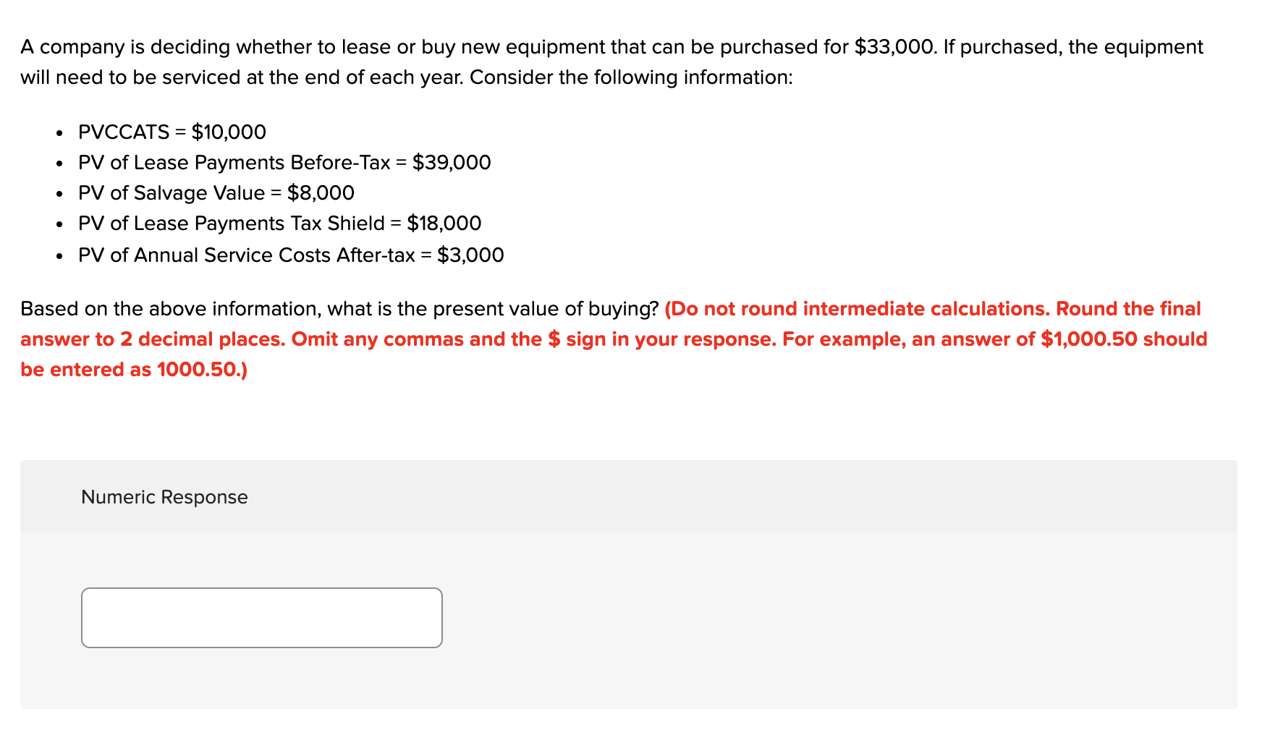
Task: Click the PV of Salvage Value bullet
Action: pyautogui.click(x=216, y=192)
